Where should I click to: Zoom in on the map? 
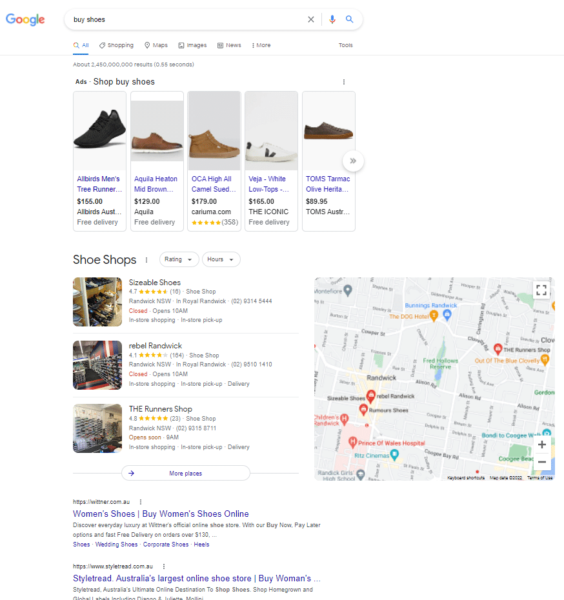coord(541,445)
